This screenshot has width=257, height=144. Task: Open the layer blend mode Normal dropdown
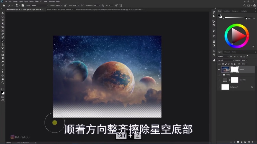pos(226,60)
